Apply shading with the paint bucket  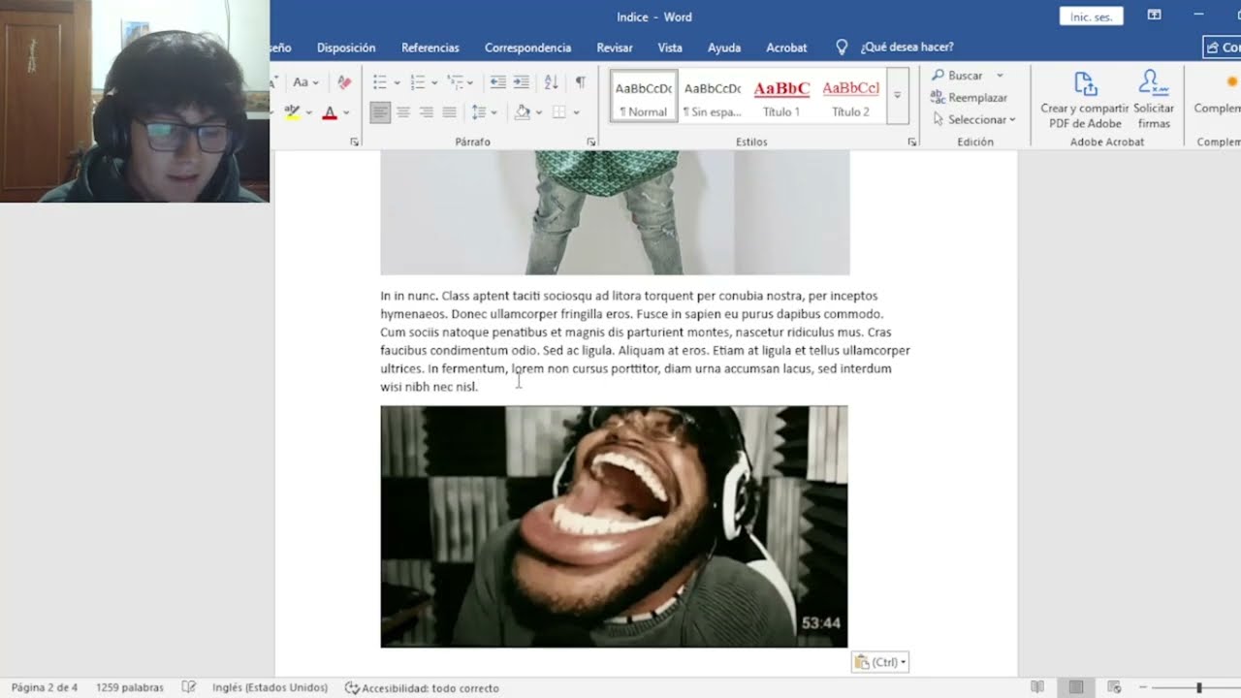pyautogui.click(x=522, y=112)
